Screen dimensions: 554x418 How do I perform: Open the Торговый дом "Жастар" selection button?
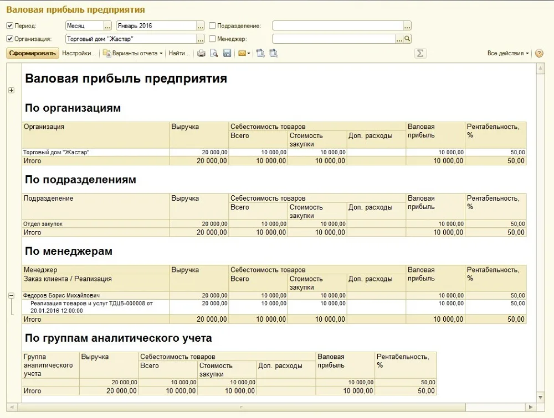pyautogui.click(x=201, y=39)
